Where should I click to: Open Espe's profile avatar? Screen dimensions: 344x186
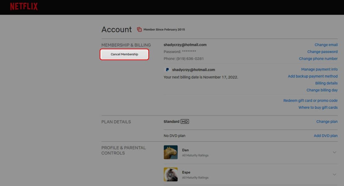(x=170, y=174)
